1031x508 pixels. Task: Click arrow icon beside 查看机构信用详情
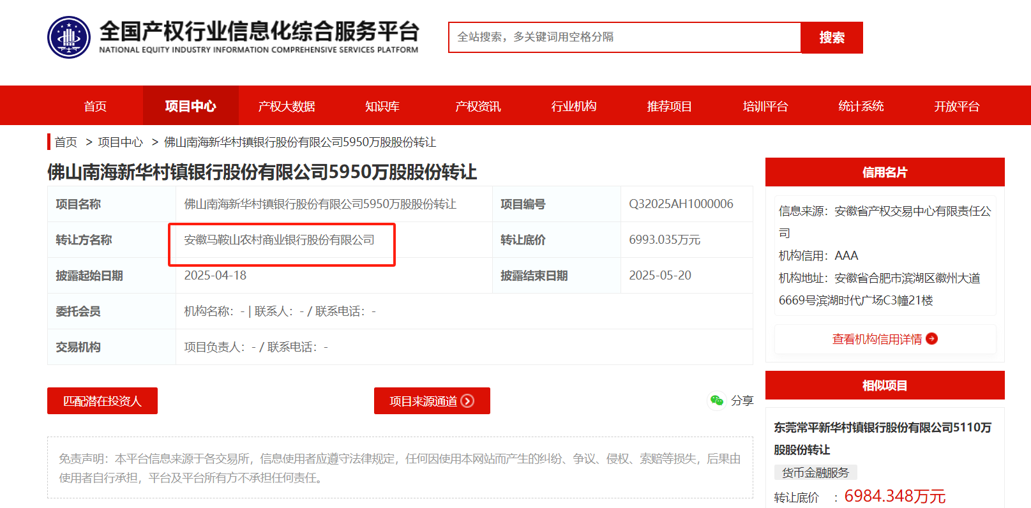pyautogui.click(x=931, y=339)
